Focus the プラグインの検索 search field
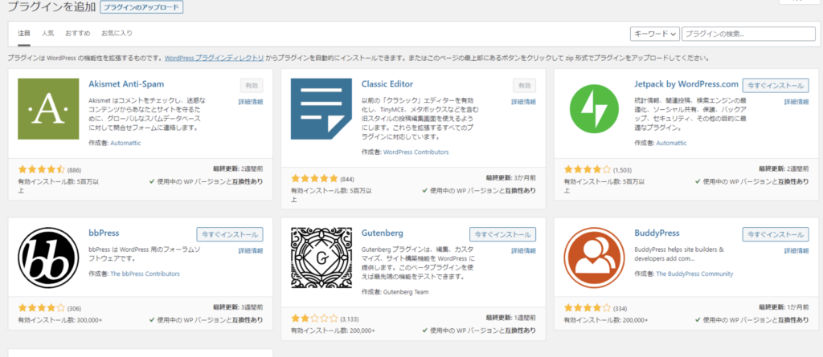 pos(748,34)
